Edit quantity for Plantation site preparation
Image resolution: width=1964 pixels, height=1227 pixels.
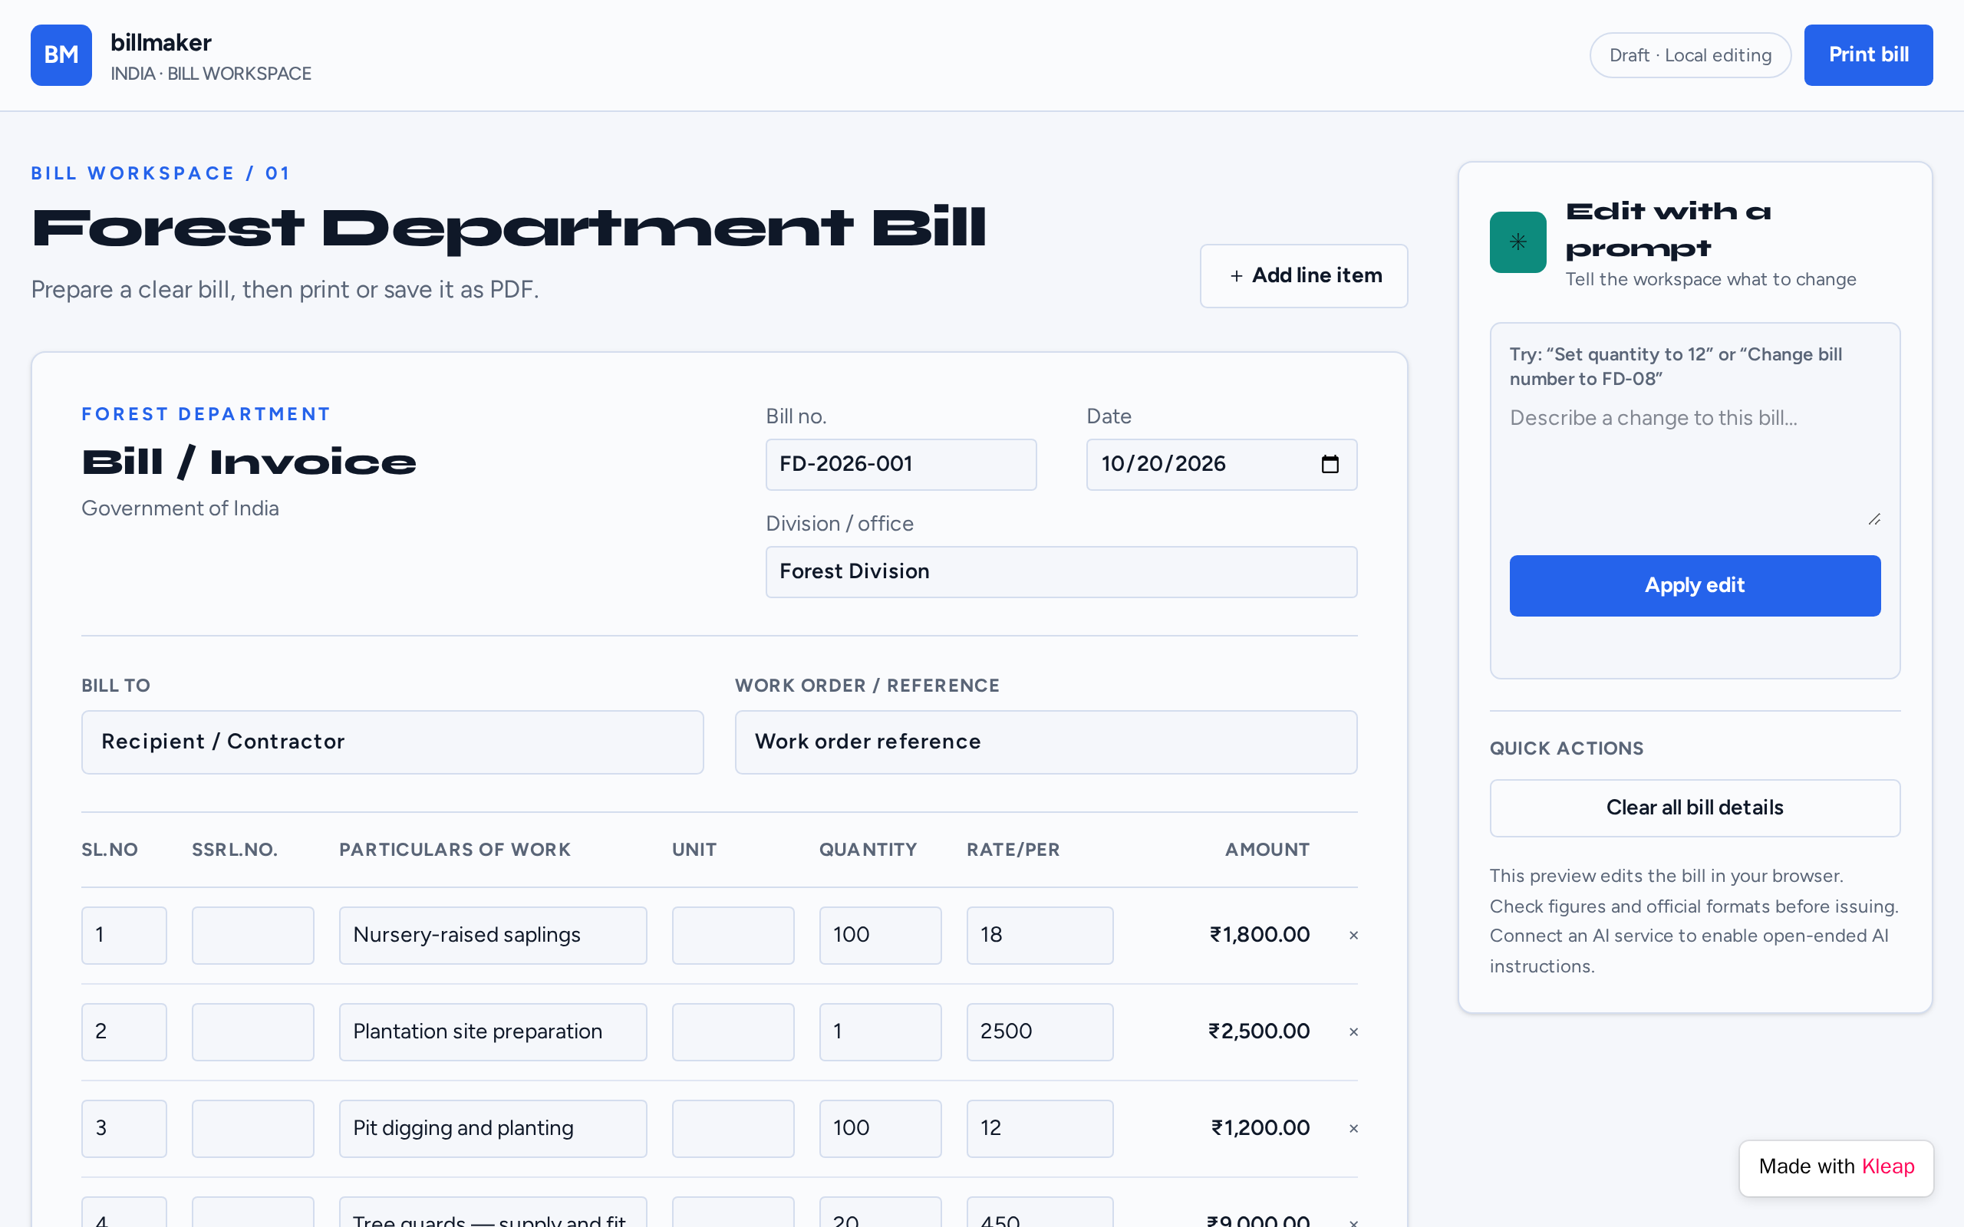(880, 1032)
